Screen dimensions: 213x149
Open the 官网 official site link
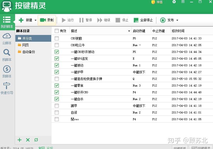coord(41,148)
